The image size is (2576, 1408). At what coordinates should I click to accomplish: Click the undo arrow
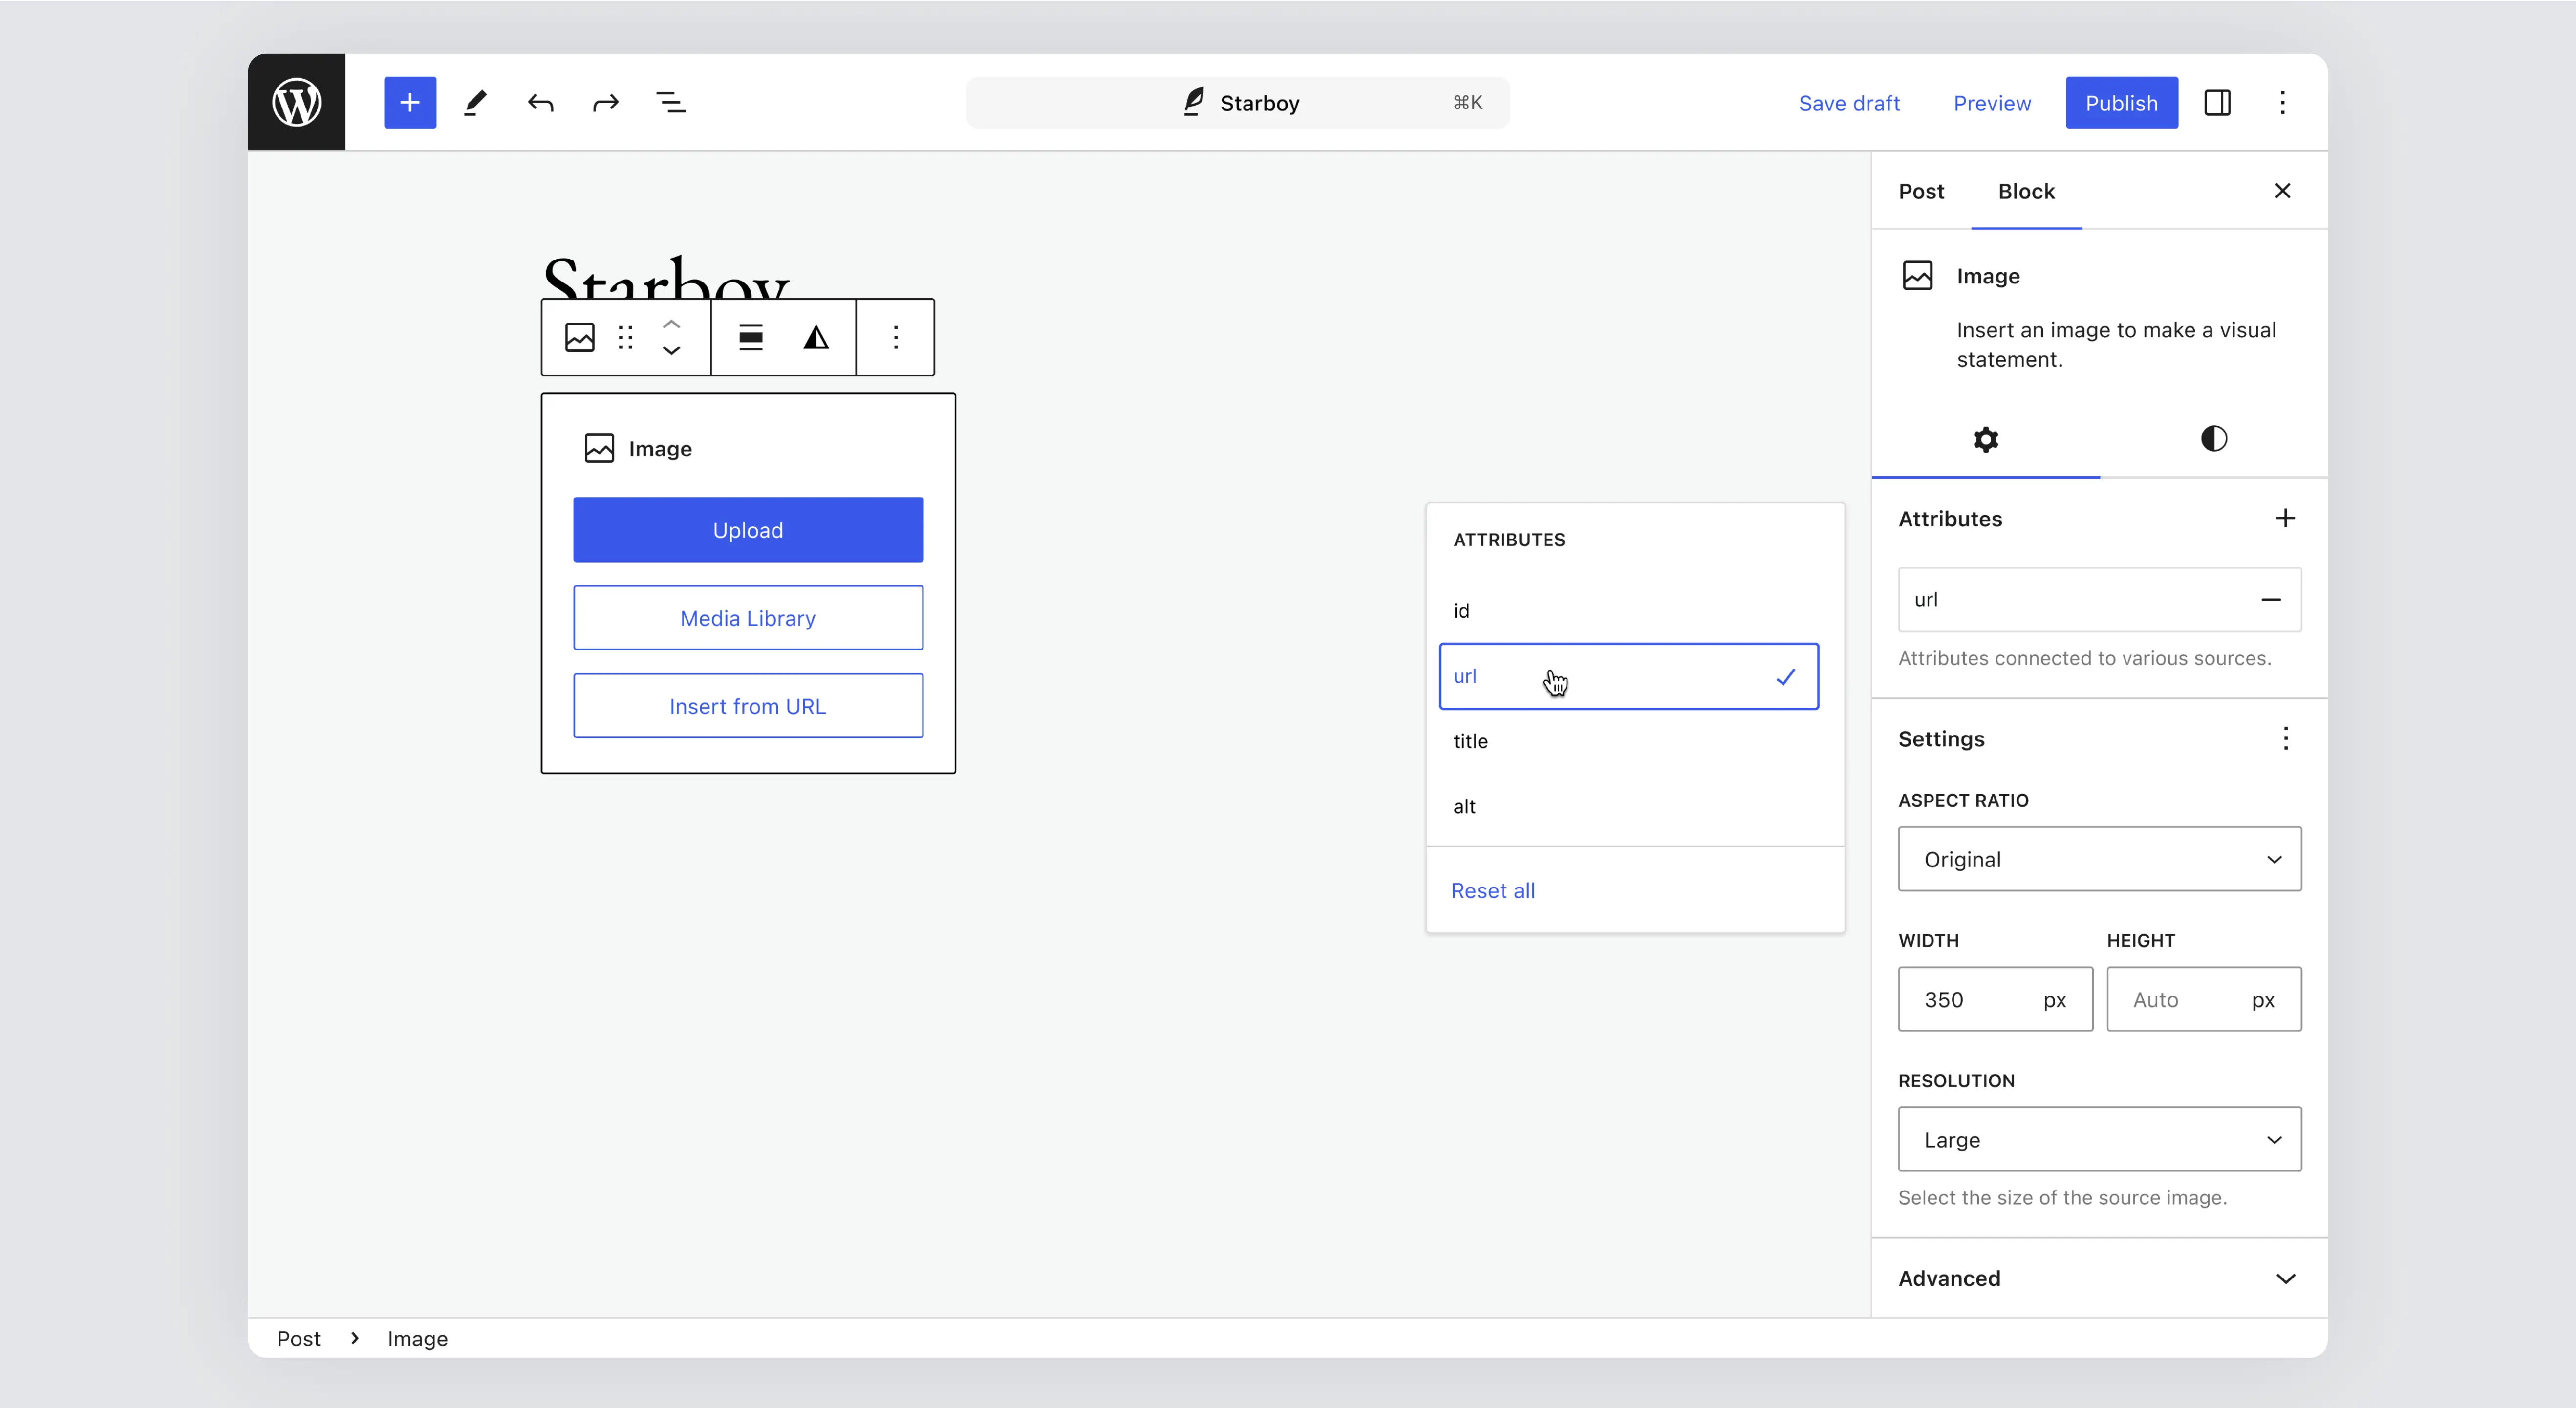541,102
